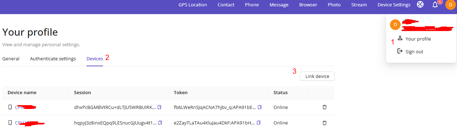Select the Devices tab
The height and width of the screenshot is (128, 457).
95,59
